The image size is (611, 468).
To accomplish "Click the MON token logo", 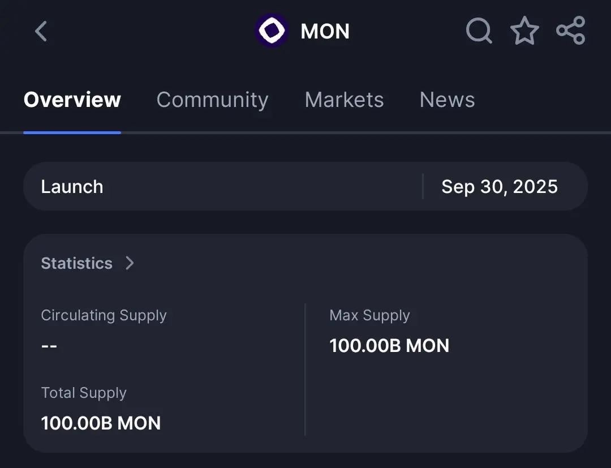I will click(x=272, y=31).
